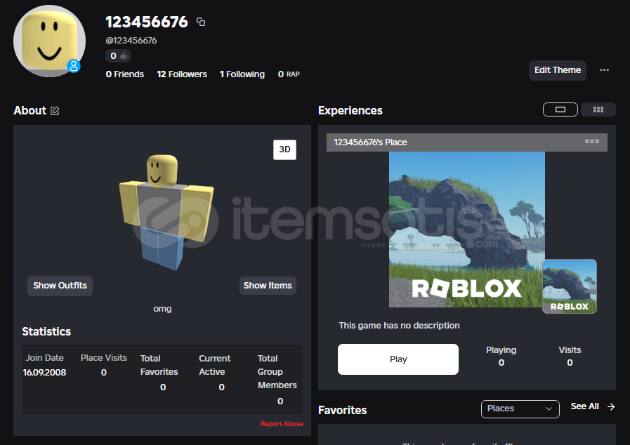Click the 123456676's Place title
The image size is (630, 445).
click(x=370, y=142)
